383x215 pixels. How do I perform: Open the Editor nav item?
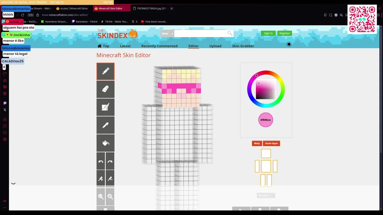(x=193, y=46)
